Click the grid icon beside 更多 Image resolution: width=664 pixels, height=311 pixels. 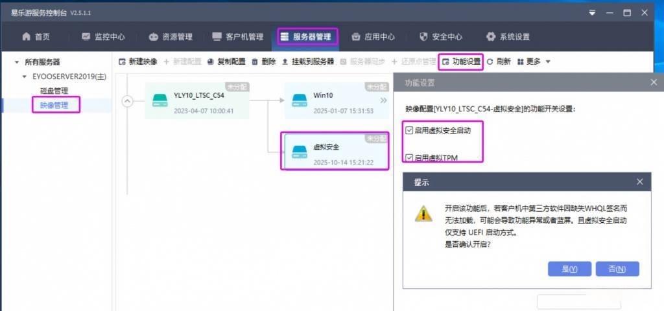click(521, 62)
